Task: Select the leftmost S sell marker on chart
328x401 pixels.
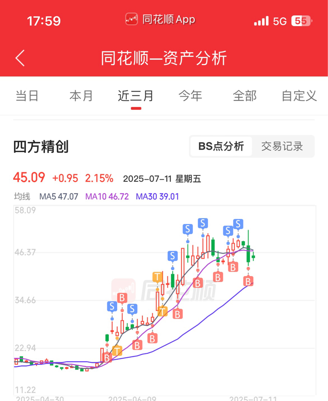Action: point(112,306)
